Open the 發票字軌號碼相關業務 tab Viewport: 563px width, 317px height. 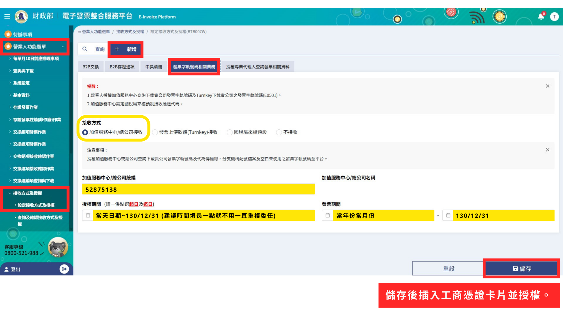[x=194, y=67]
